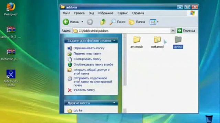
Task: Select the metamod folder
Action: [x=157, y=42]
